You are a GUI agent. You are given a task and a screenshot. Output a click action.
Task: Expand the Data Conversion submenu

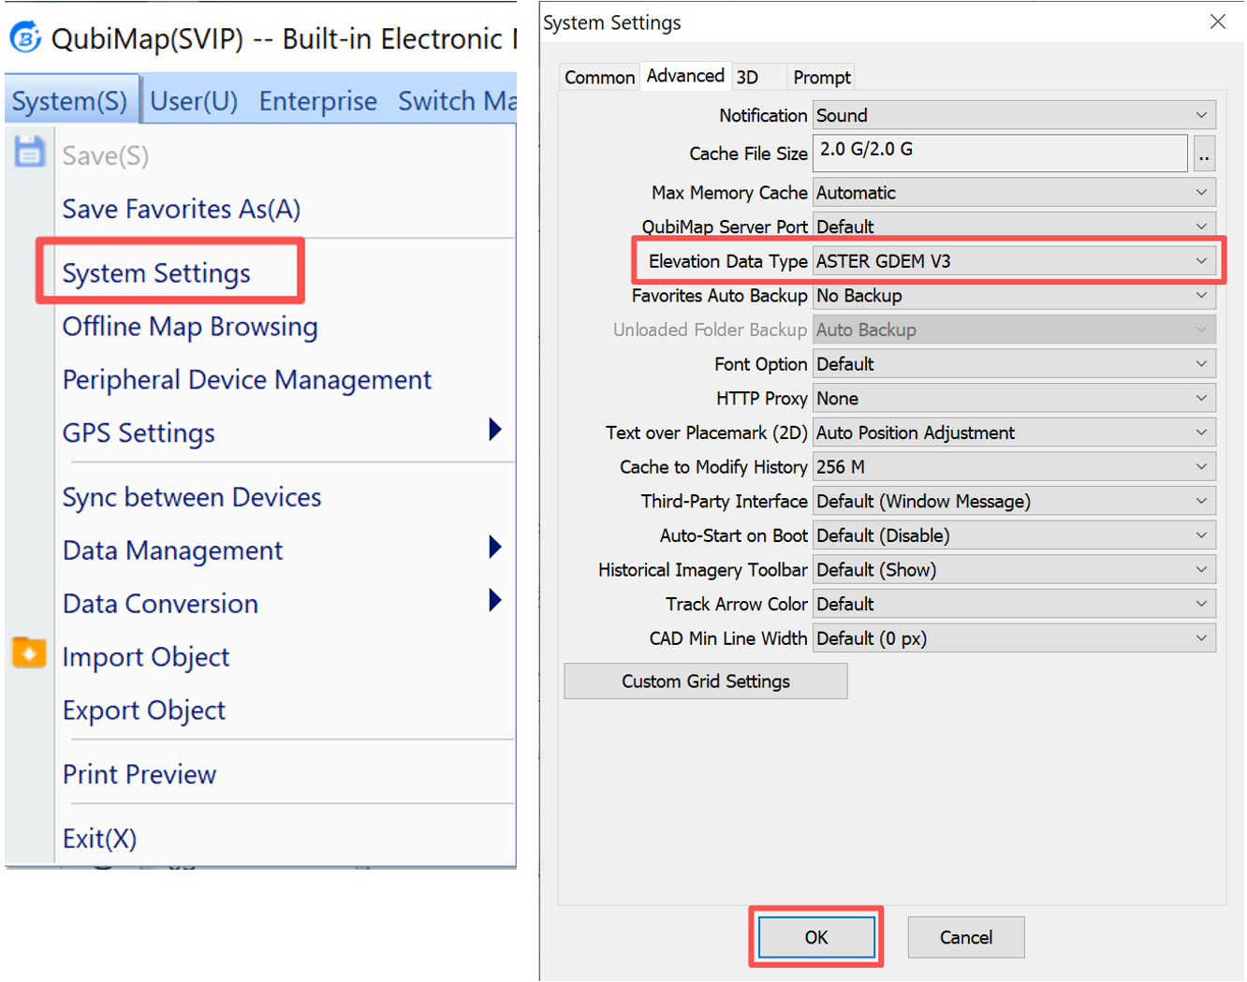(281, 603)
